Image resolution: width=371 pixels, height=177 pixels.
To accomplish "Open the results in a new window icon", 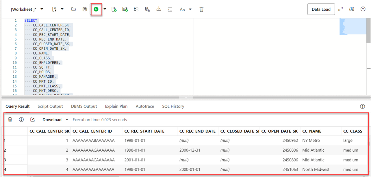I will pyautogui.click(x=32, y=120).
